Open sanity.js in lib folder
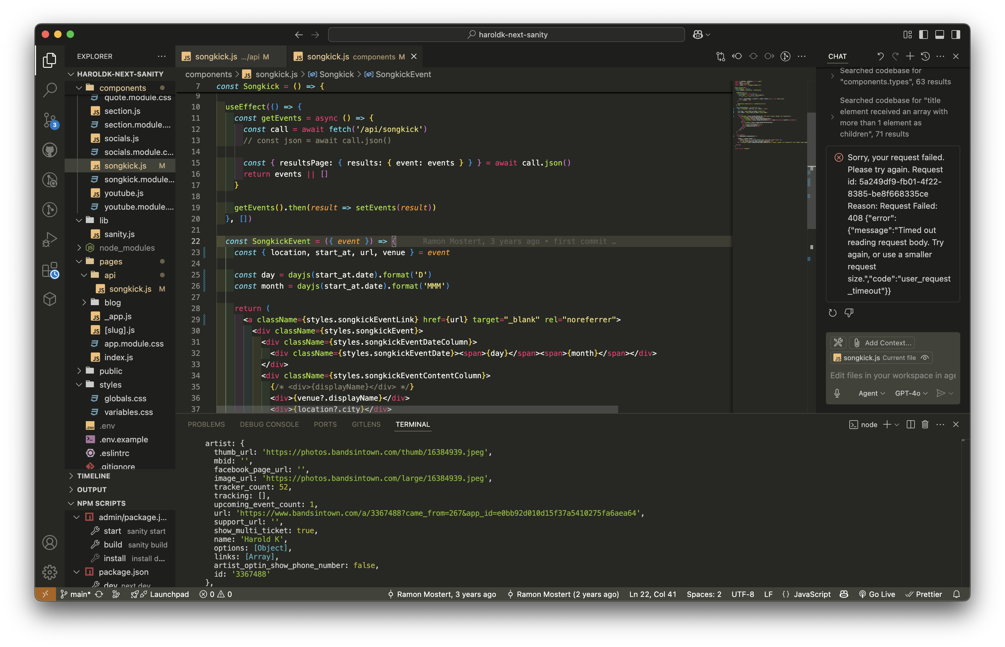This screenshot has width=1005, height=647. [119, 235]
